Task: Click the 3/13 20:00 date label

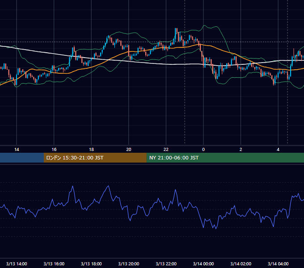Action: [129, 264]
